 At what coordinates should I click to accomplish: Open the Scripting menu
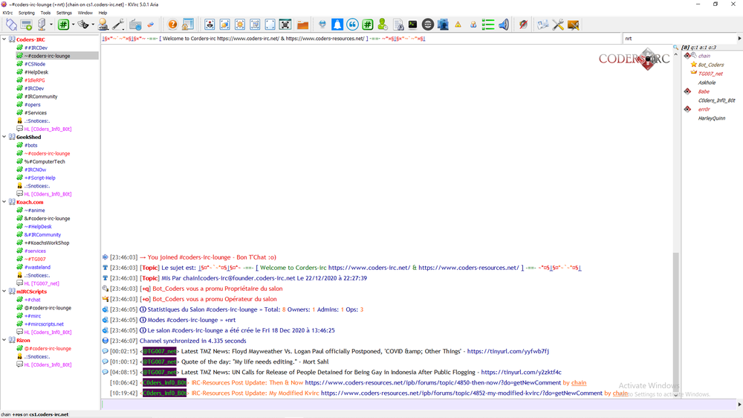coord(26,13)
